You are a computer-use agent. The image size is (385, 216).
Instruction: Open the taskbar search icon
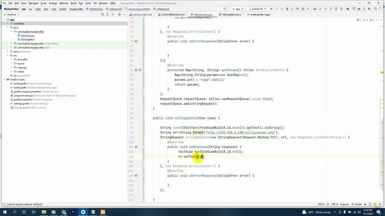click(x=14, y=212)
